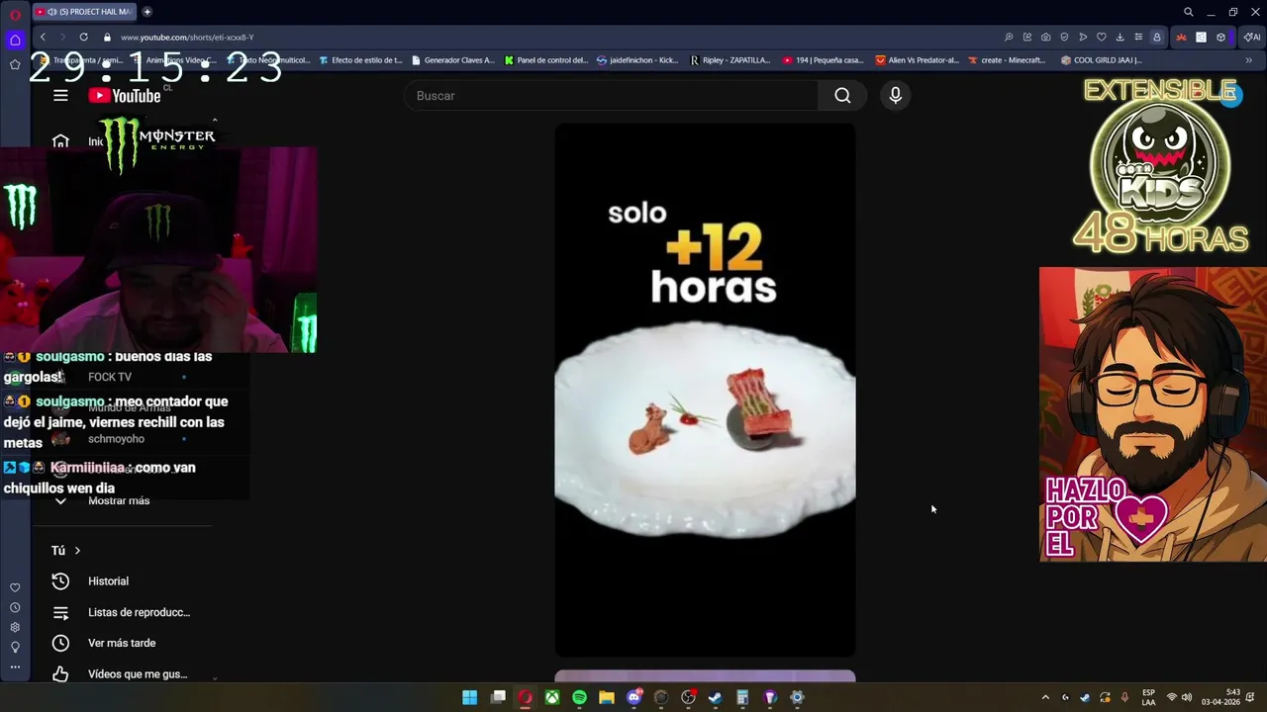Open sidebar bookmarks star icon
The width and height of the screenshot is (1267, 712).
(x=15, y=64)
